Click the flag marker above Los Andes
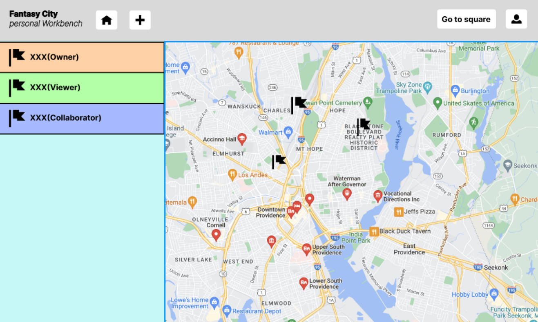This screenshot has width=538, height=322. (279, 161)
